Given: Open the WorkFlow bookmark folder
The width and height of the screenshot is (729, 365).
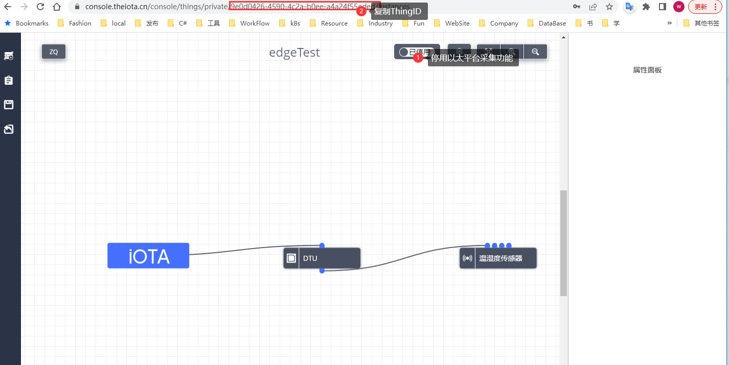Looking at the screenshot, I should coord(249,23).
